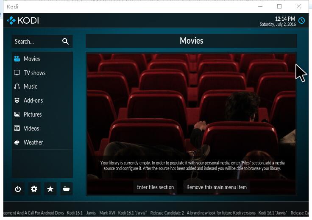Click the search magnifier icon

[65, 41]
